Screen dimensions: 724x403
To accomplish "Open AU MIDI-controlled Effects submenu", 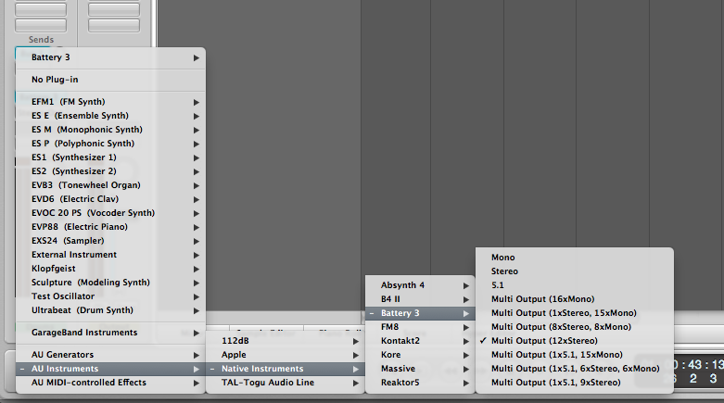I will pyautogui.click(x=111, y=383).
